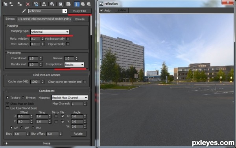Open the Material ID Channel flyout

click(61, 4)
